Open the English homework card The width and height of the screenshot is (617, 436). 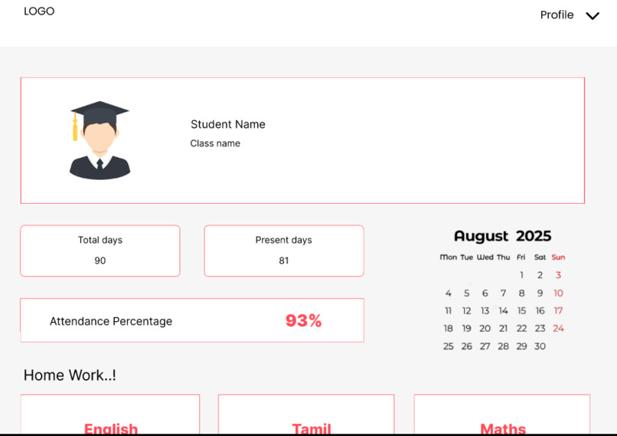coord(110,414)
